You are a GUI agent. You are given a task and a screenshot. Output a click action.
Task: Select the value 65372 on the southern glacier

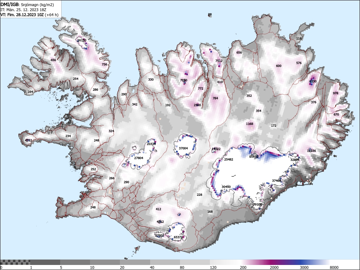[x=178, y=237]
